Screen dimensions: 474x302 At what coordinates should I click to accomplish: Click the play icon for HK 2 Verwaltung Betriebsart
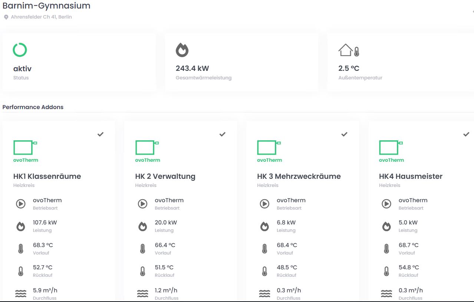(x=142, y=204)
